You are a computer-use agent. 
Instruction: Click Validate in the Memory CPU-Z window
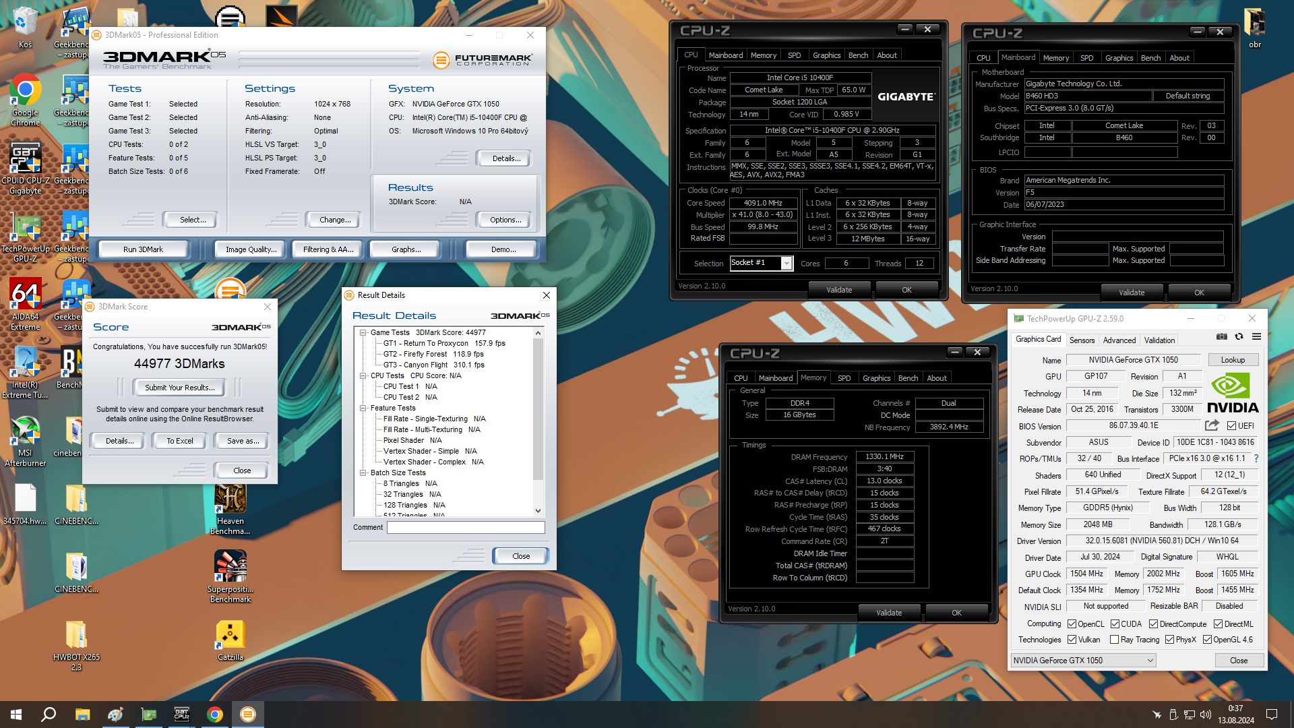coord(889,613)
